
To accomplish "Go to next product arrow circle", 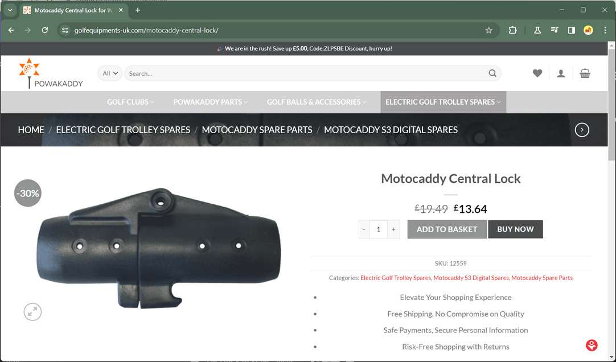I will 582,130.
